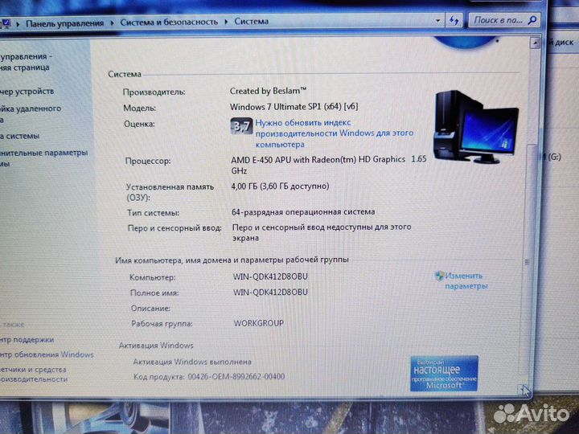Go to Панель управления breadcrumb

64,23
